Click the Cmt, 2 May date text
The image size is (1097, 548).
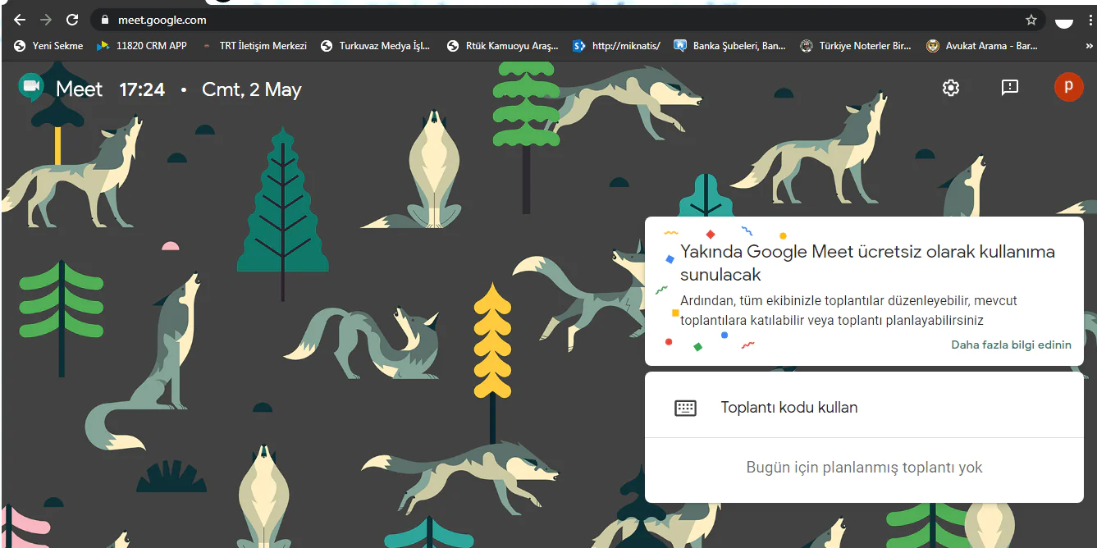click(x=252, y=89)
